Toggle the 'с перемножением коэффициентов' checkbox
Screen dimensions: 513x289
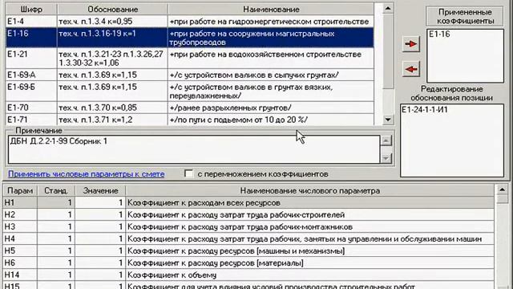(188, 173)
